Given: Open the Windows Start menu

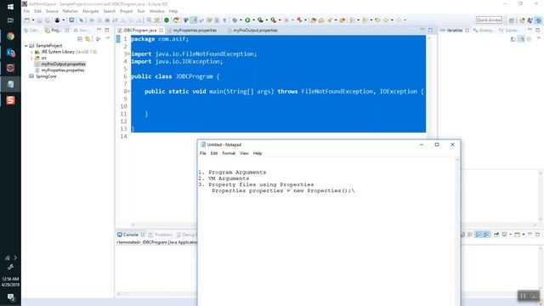Looking at the screenshot, I should click(x=10, y=7).
